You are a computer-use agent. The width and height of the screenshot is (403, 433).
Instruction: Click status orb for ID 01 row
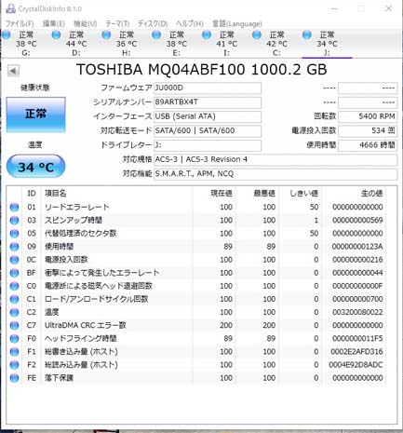14,207
